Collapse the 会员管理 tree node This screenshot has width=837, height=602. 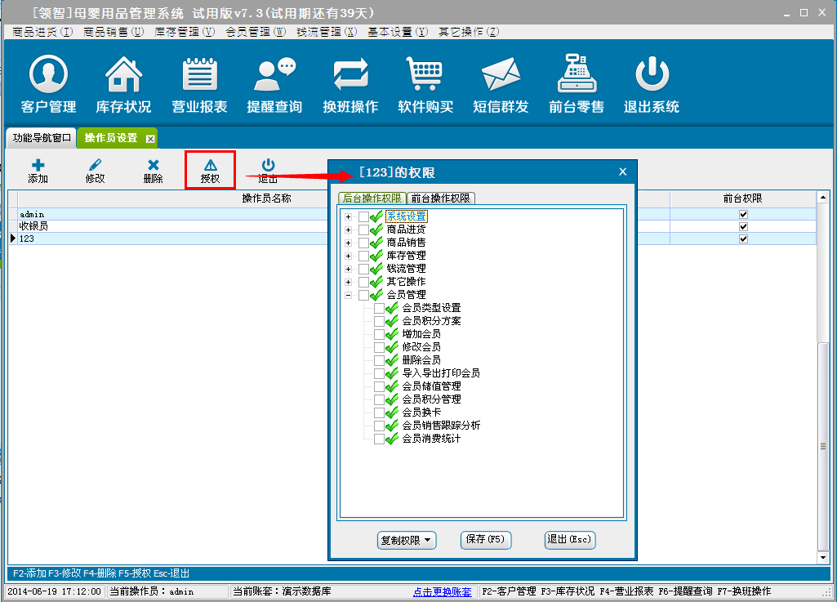pos(349,295)
